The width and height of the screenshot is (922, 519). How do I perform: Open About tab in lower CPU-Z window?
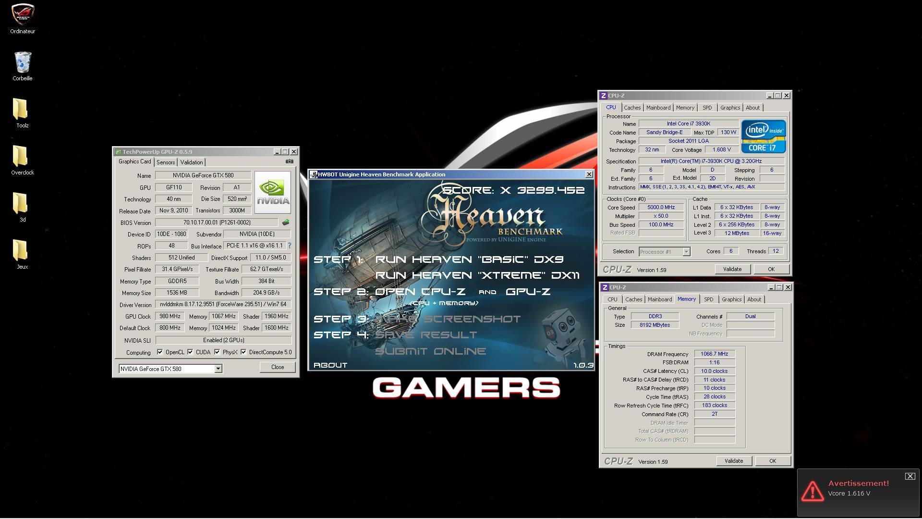coord(754,299)
